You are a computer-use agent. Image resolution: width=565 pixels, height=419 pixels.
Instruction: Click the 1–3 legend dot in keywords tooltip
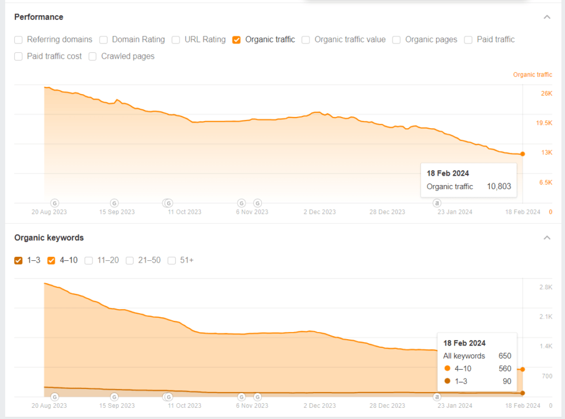447,381
